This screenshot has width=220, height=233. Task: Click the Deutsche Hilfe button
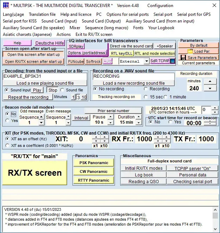point(50,43)
